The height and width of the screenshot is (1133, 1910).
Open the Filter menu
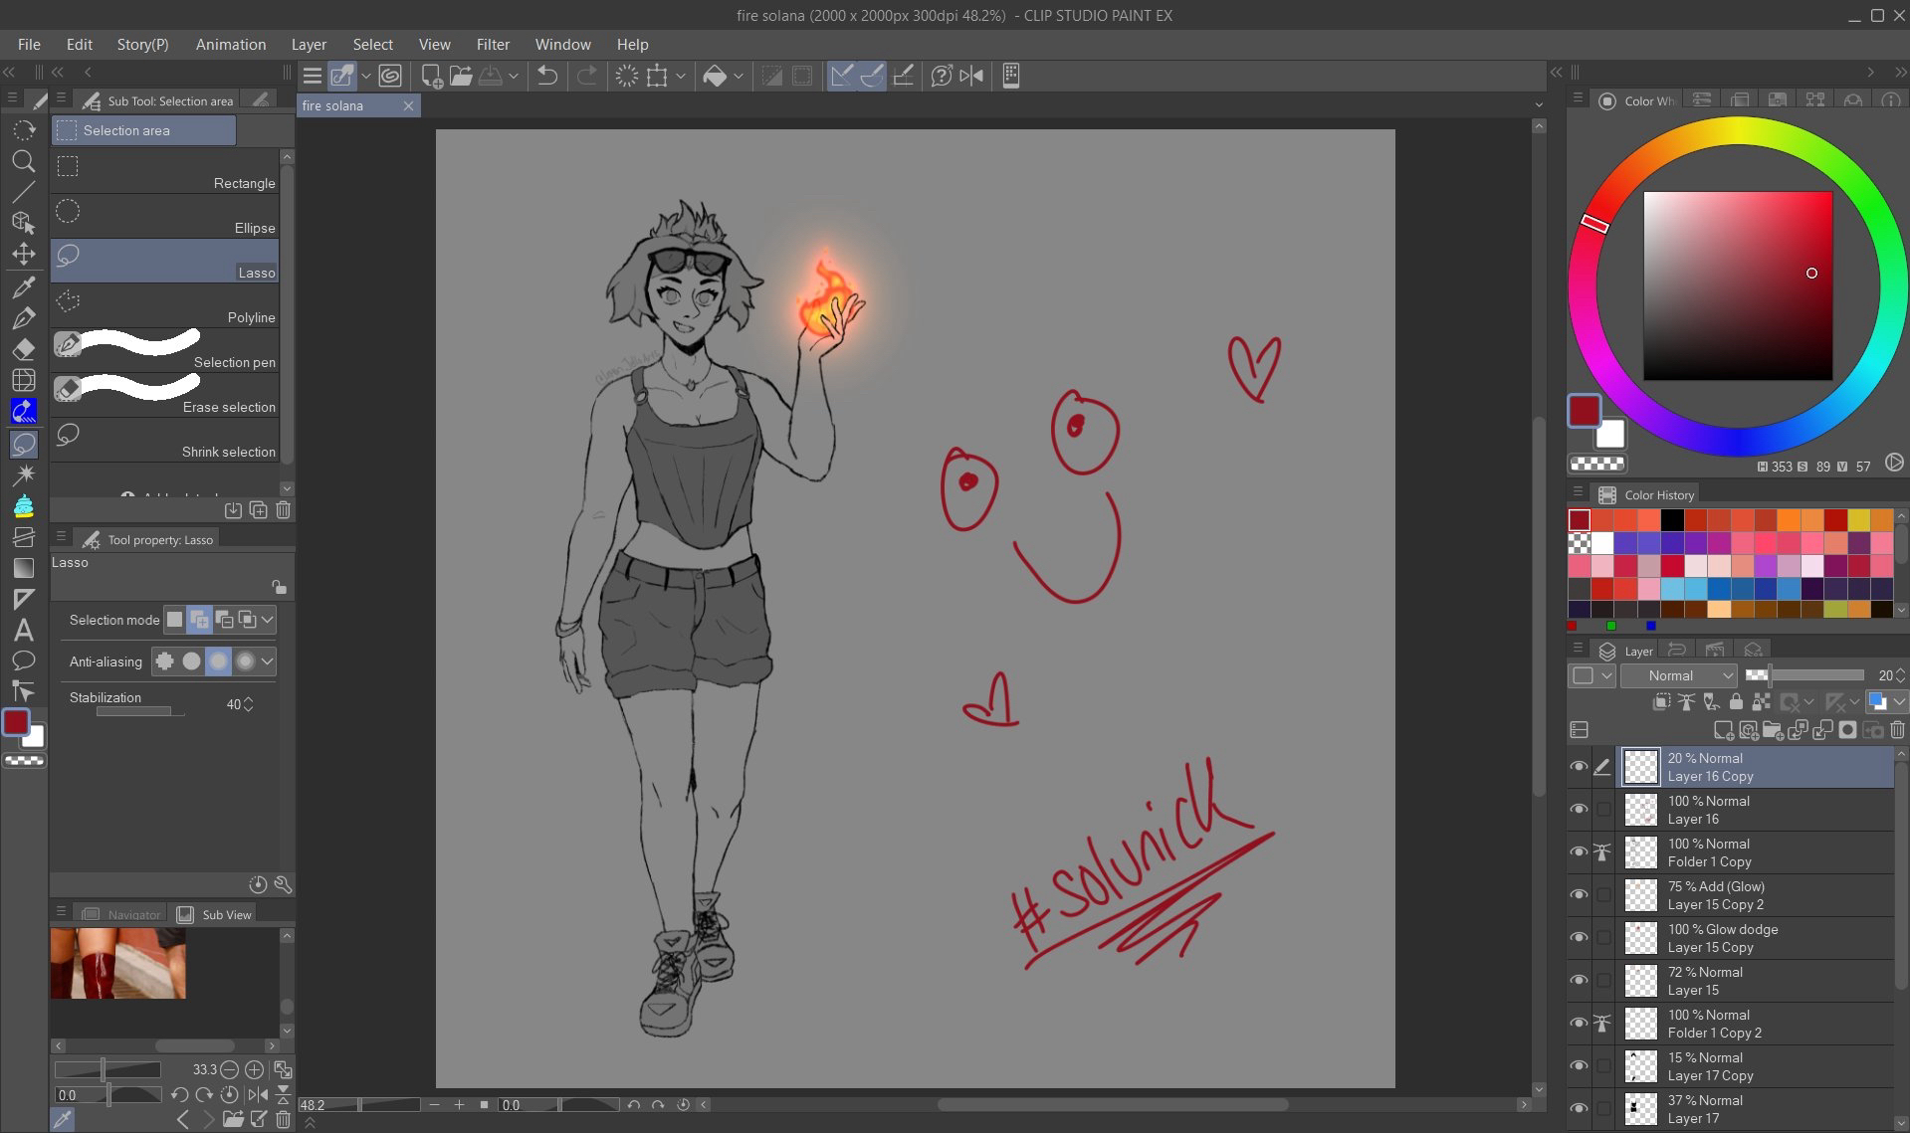(x=493, y=45)
